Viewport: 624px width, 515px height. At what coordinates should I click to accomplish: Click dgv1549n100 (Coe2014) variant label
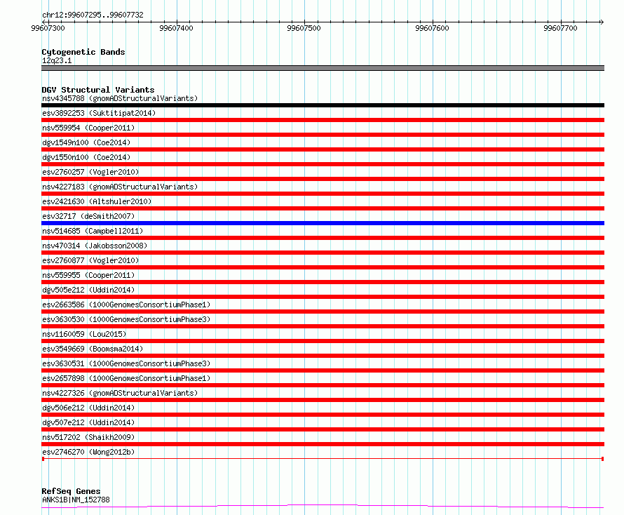pos(86,142)
